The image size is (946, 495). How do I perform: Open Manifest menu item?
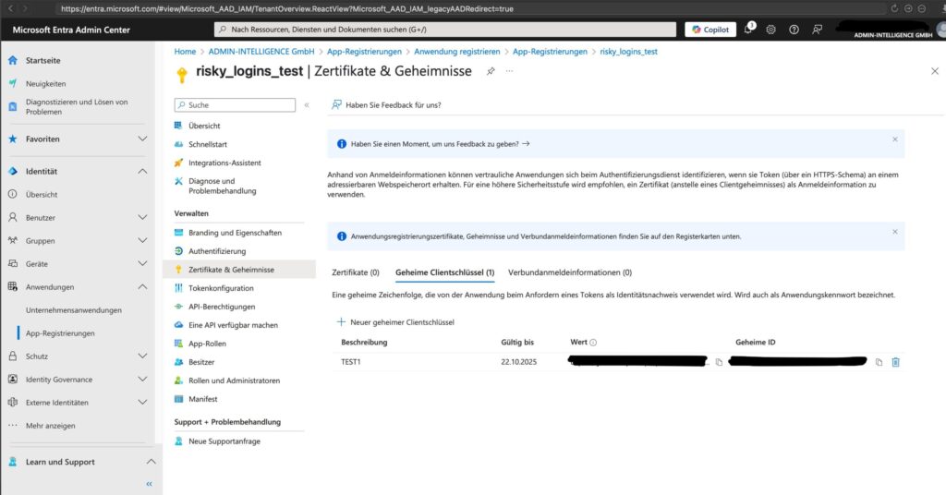202,399
